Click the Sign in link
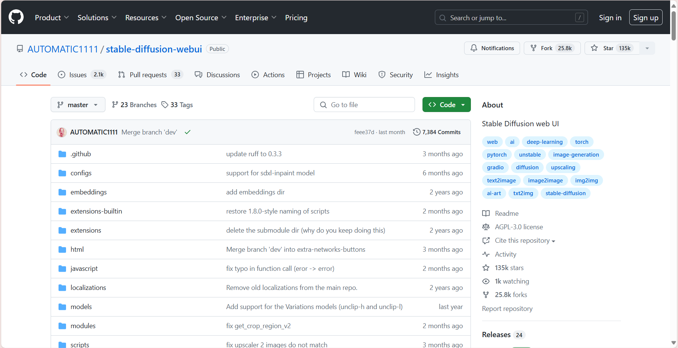This screenshot has width=678, height=348. point(610,18)
